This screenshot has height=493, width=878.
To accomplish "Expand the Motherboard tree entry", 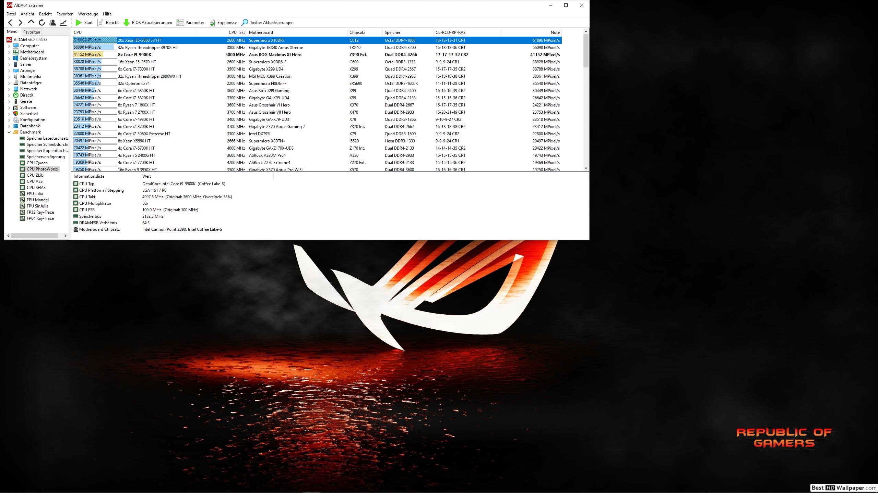I will coord(9,52).
